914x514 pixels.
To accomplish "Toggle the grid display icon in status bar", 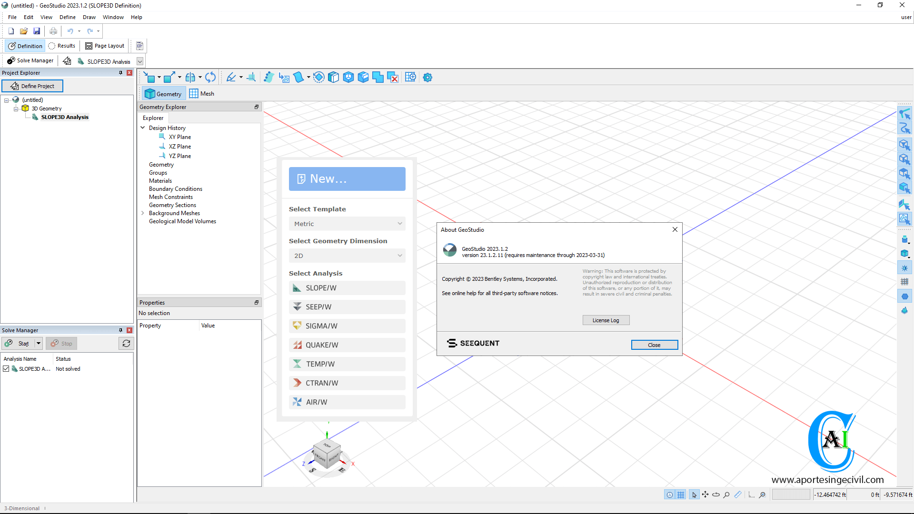I will point(680,494).
